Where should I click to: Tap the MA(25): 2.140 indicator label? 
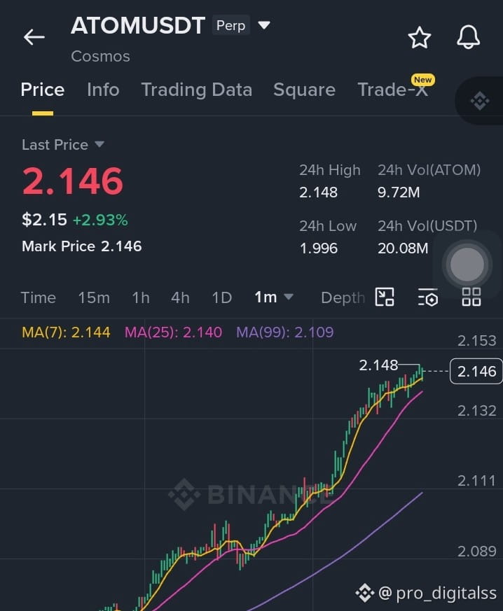coord(173,332)
